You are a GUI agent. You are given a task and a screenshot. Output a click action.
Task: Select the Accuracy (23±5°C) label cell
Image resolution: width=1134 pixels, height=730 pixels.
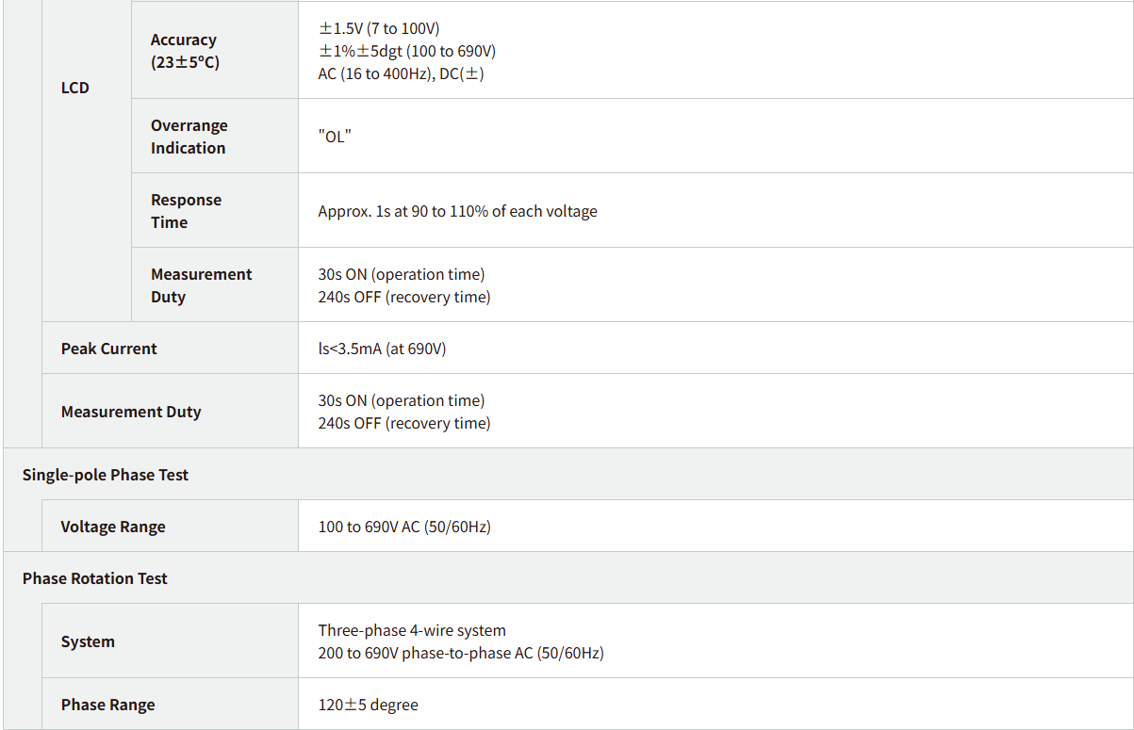pyautogui.click(x=185, y=51)
